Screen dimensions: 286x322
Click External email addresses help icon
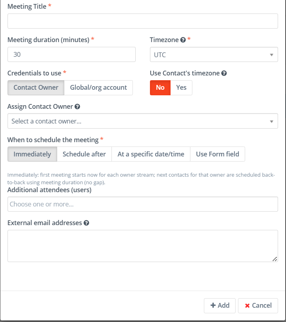(86, 223)
